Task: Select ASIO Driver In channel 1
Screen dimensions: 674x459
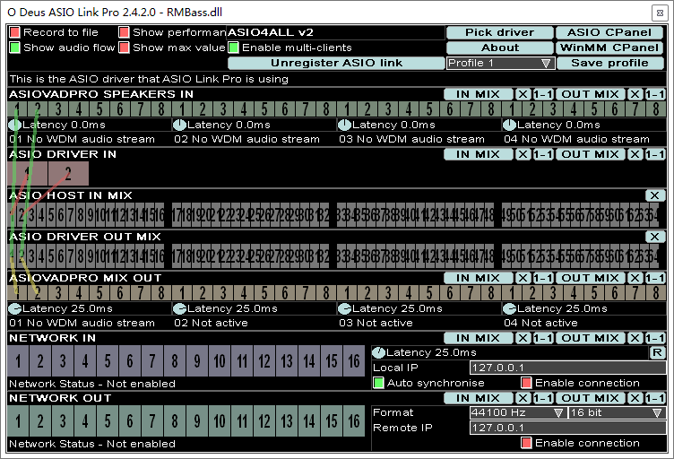Action: tap(27, 174)
